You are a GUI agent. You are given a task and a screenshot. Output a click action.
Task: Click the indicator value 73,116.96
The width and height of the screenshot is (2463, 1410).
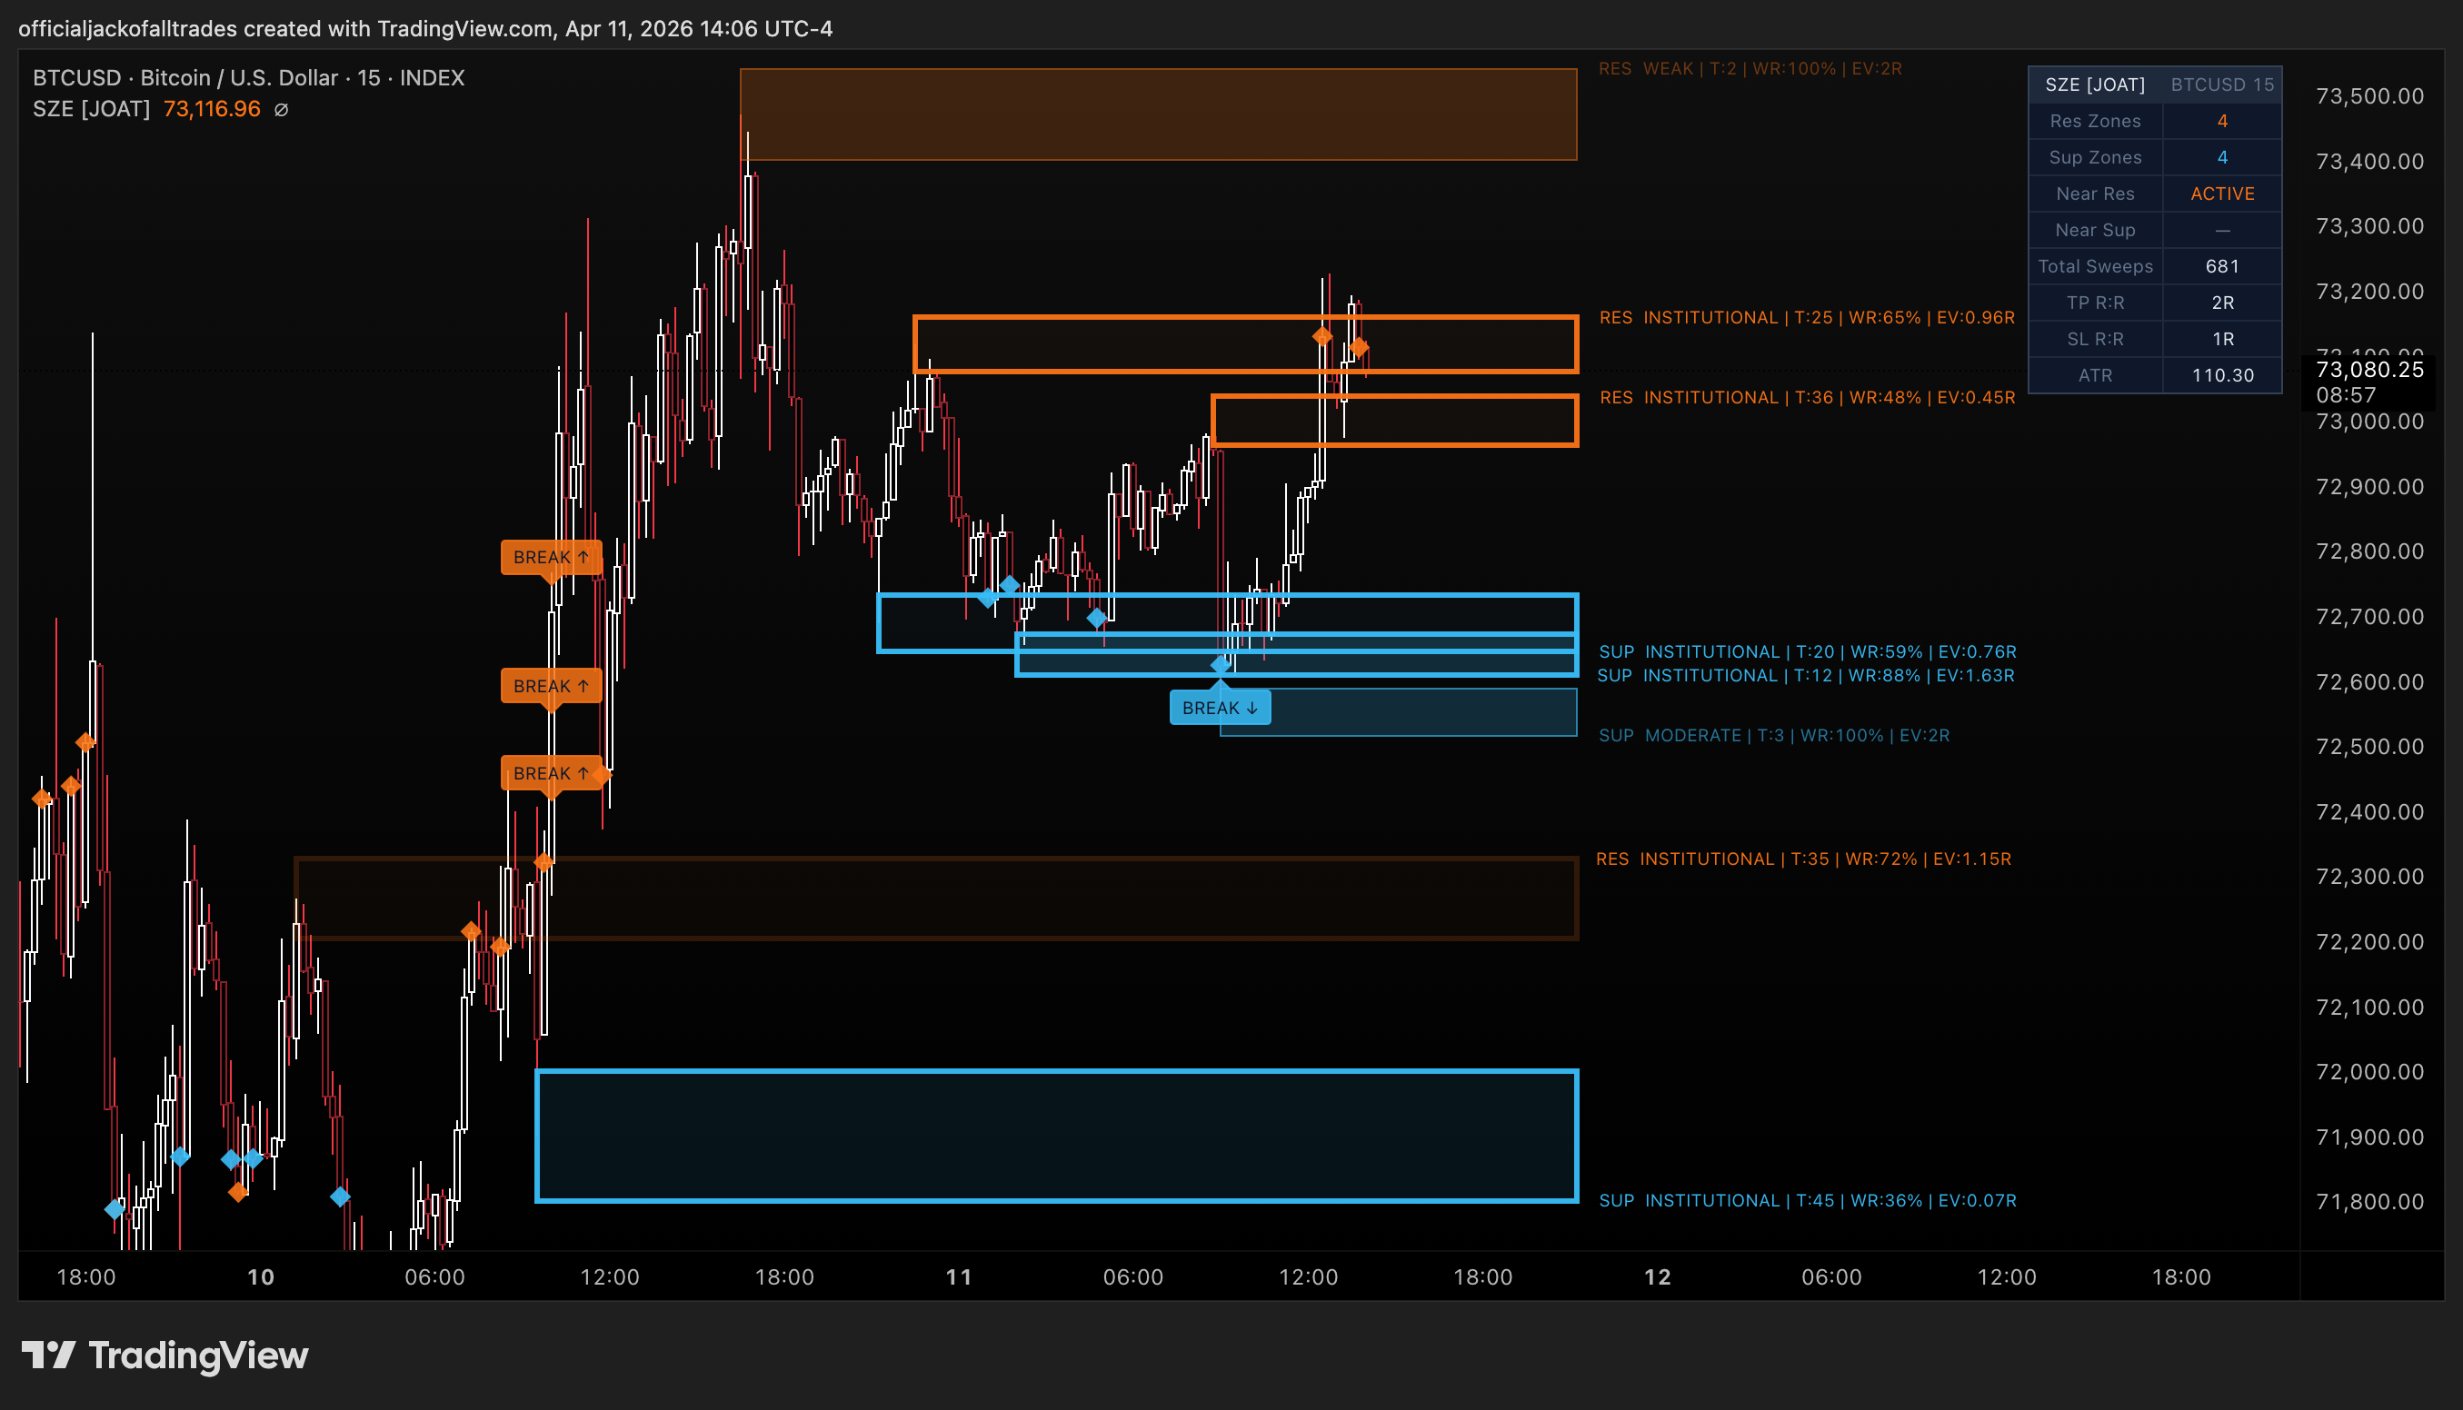(x=211, y=108)
